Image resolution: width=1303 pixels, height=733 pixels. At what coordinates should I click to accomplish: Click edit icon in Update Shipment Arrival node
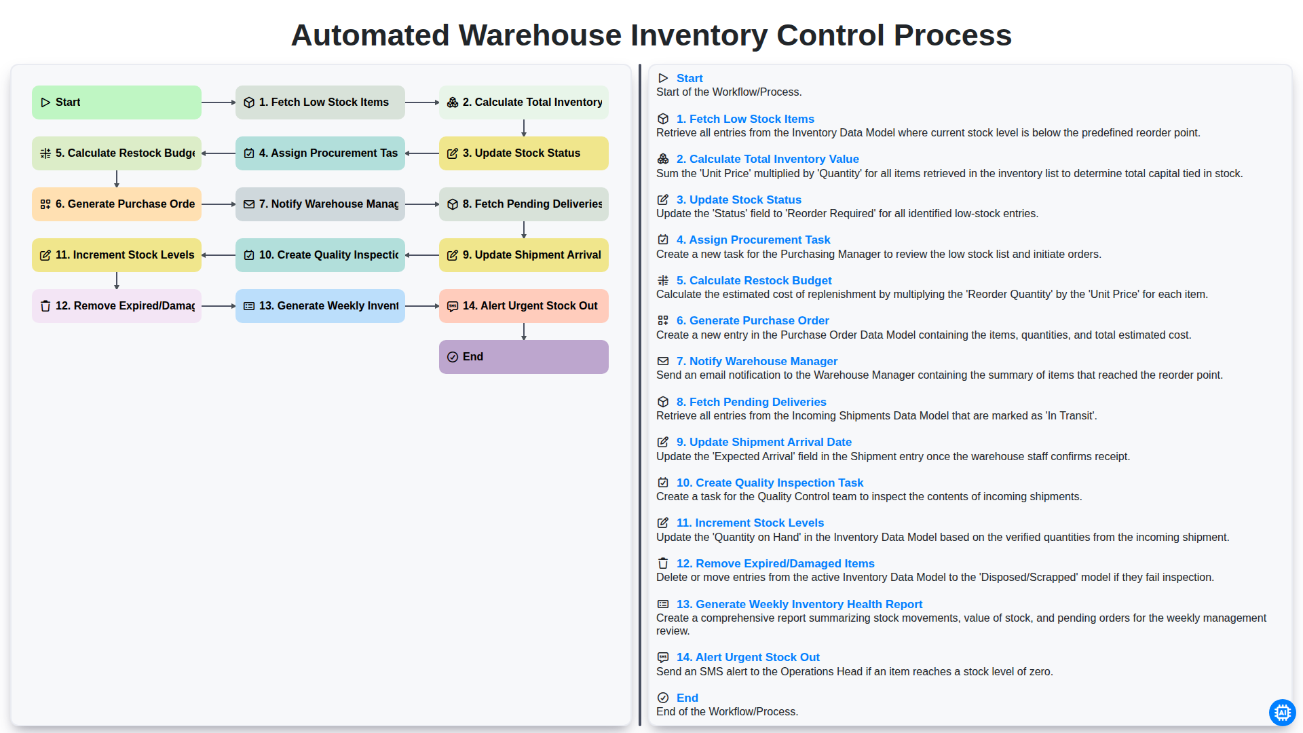[x=453, y=255]
